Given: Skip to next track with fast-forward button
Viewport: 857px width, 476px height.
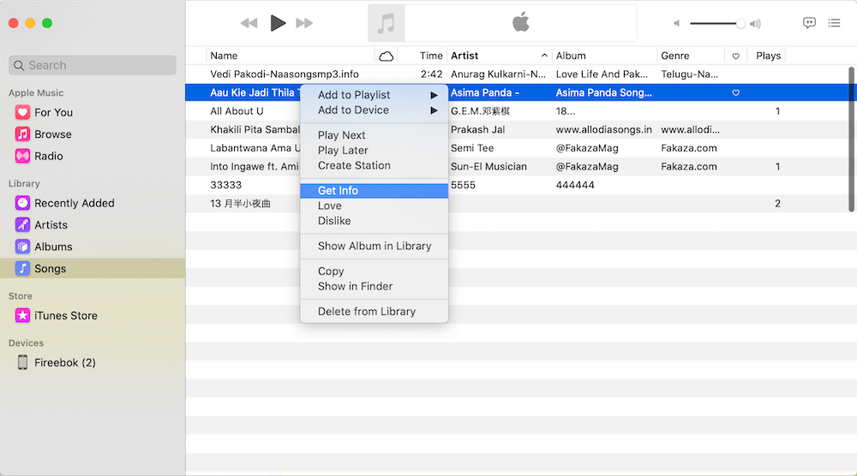Looking at the screenshot, I should point(304,23).
